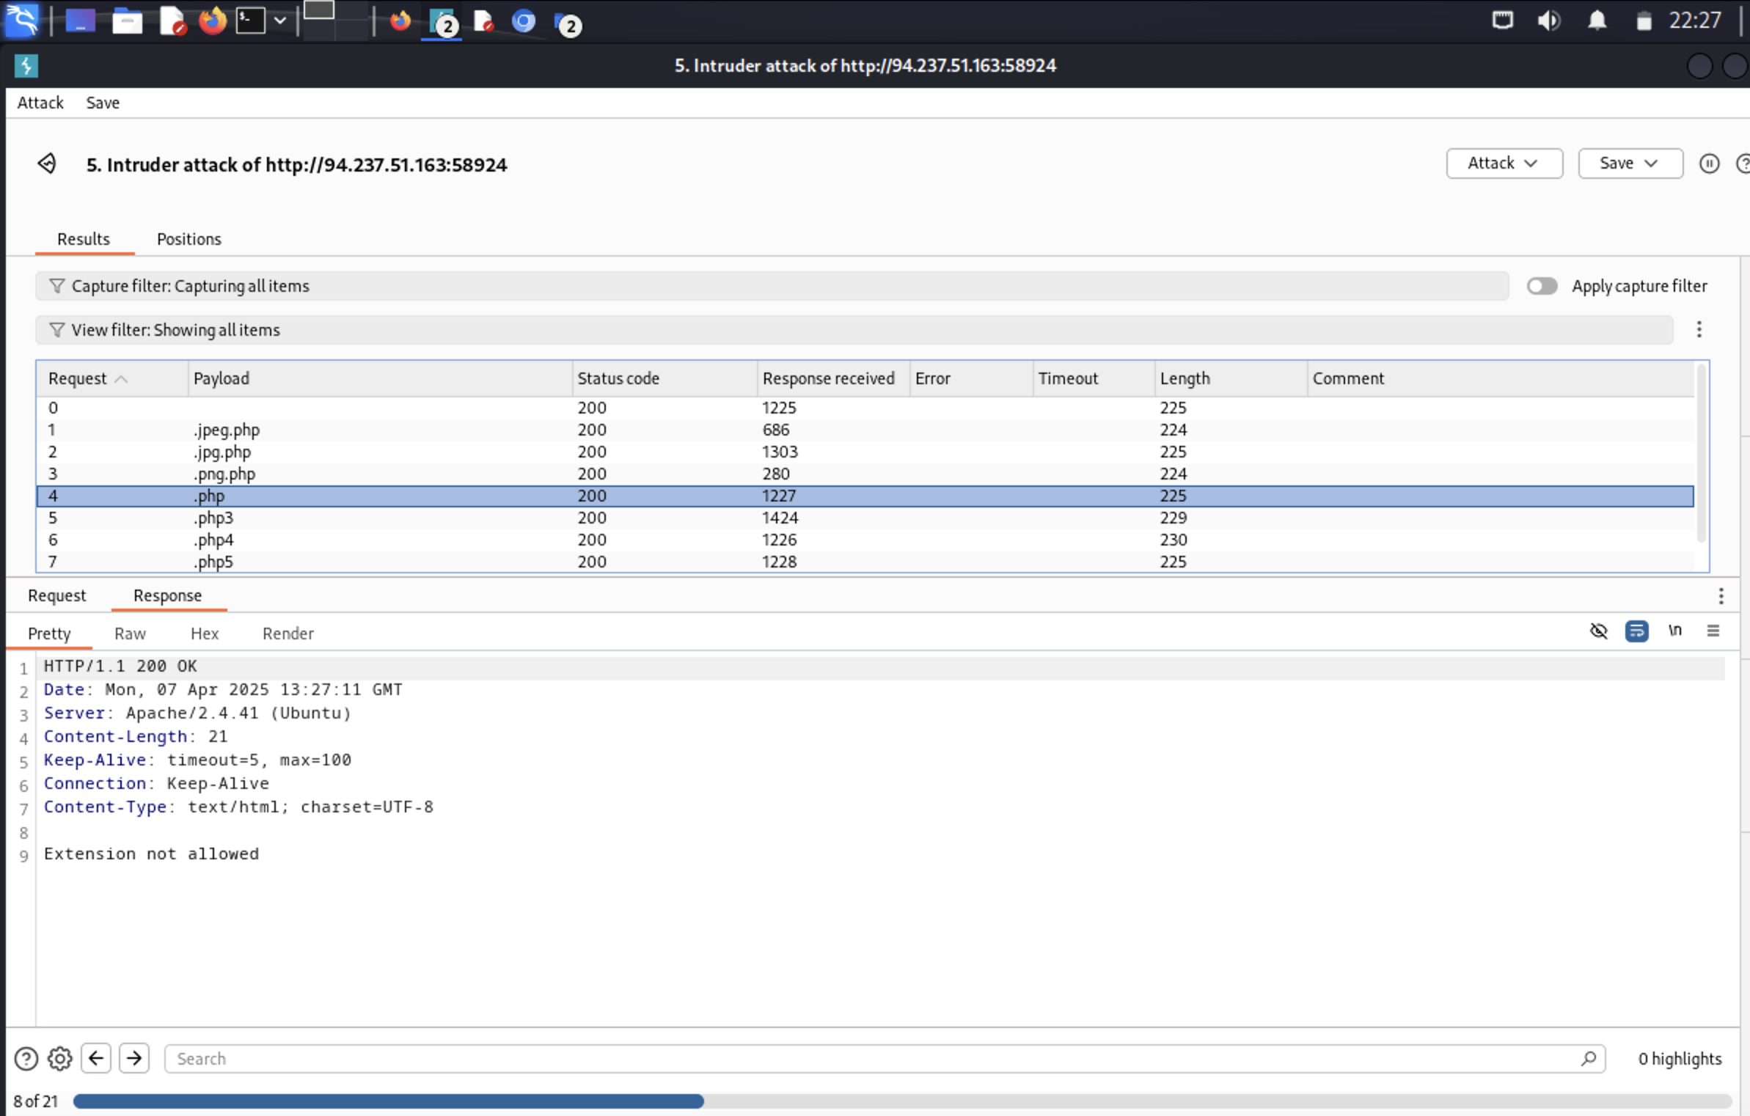
Task: Sort by Response received column header
Action: pos(833,378)
